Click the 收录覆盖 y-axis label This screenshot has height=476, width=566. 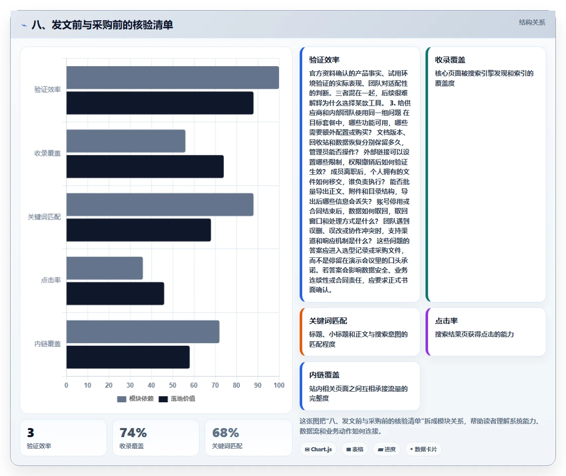tap(48, 153)
